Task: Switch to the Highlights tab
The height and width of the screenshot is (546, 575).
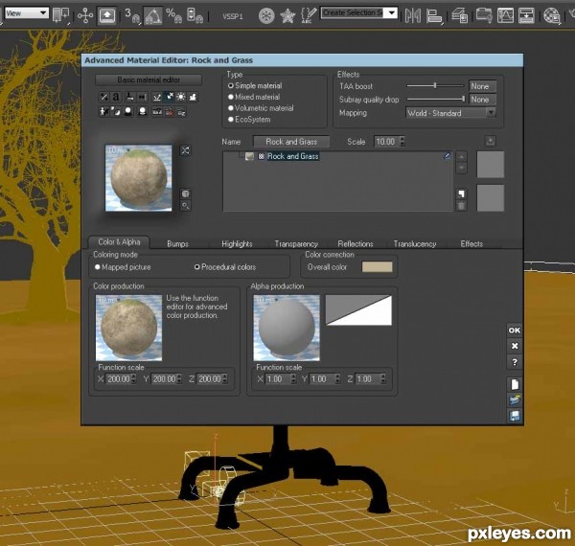Action: point(237,243)
